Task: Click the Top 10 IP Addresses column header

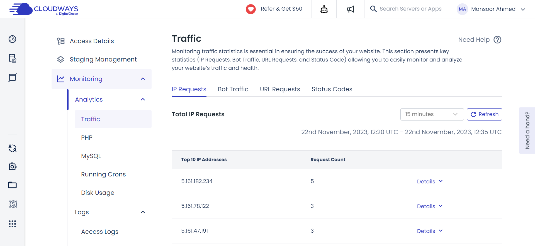Action: [204, 159]
